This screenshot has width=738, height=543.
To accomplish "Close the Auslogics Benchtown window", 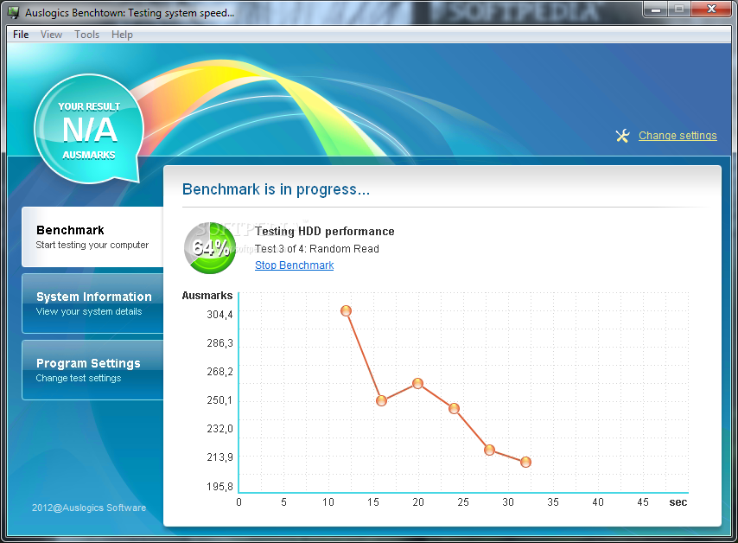I will pyautogui.click(x=711, y=9).
